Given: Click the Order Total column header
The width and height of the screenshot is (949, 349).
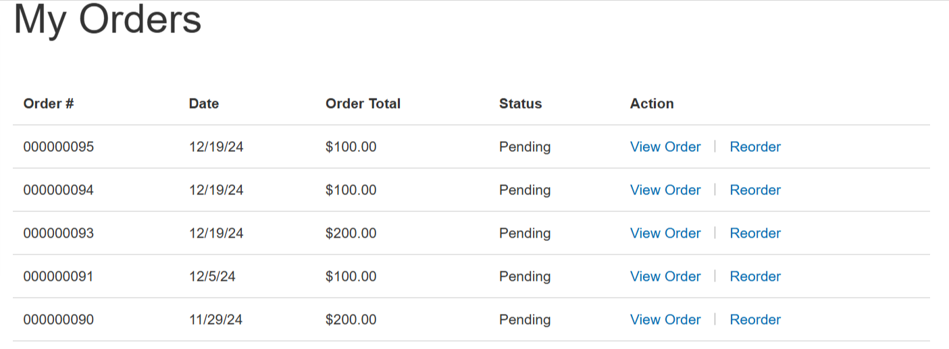Looking at the screenshot, I should (x=363, y=103).
